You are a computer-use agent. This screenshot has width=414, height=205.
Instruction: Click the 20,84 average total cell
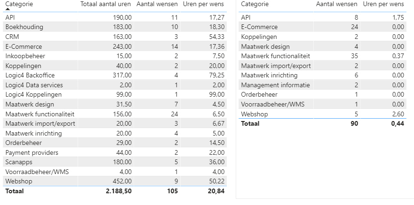(216, 191)
